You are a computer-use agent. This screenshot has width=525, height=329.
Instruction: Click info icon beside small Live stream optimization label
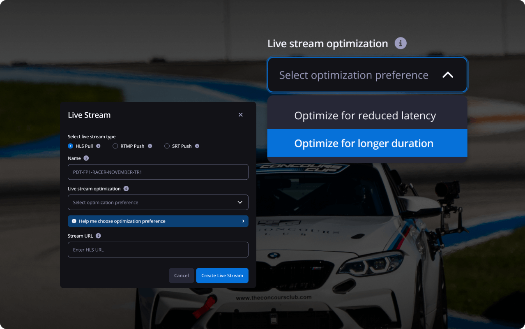tap(126, 189)
